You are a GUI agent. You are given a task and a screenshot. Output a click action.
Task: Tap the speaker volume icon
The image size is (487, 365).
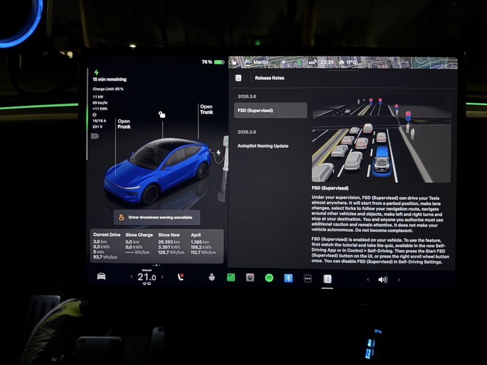pos(383,280)
